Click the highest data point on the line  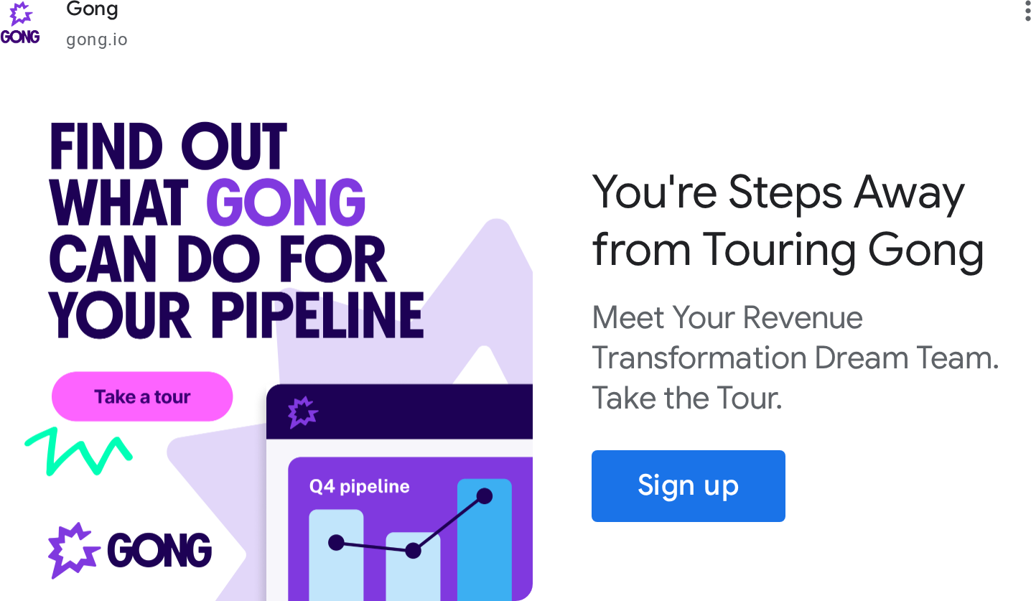point(485,495)
